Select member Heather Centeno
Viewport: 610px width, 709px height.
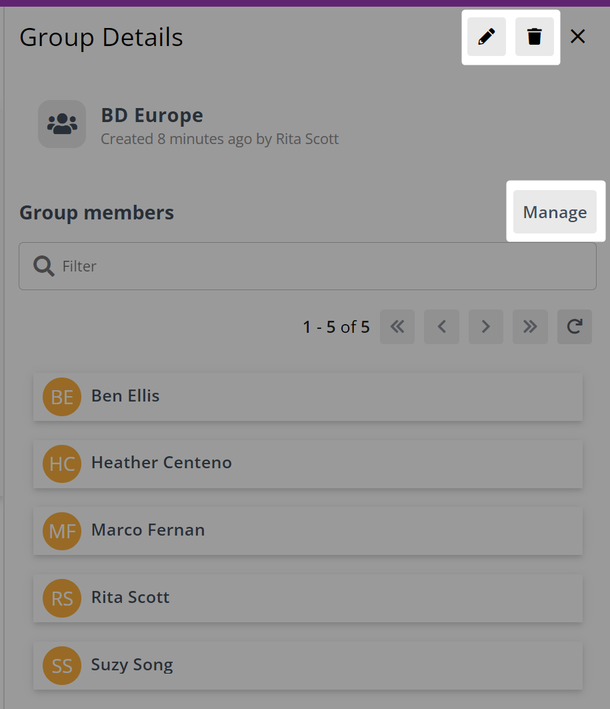coord(308,464)
